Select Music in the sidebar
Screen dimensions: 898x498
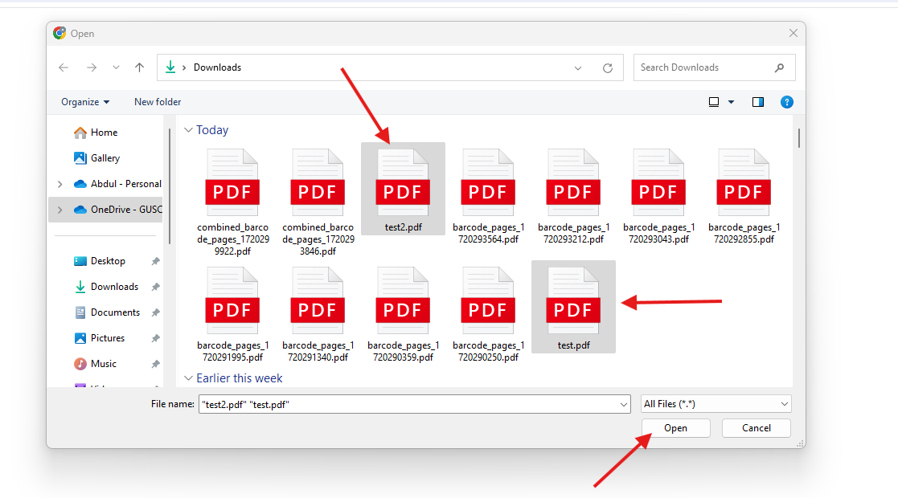(103, 364)
